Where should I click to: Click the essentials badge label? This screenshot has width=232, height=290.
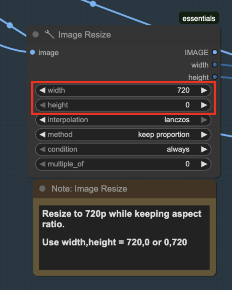(199, 18)
